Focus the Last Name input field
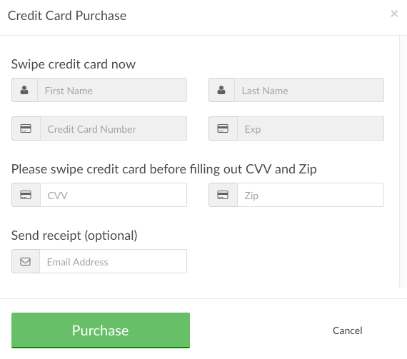 point(309,90)
